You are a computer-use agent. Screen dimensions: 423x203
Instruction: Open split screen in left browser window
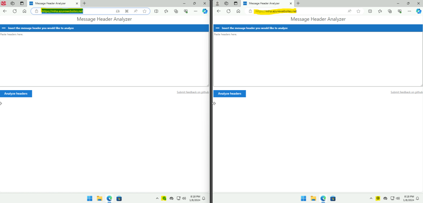point(156,11)
